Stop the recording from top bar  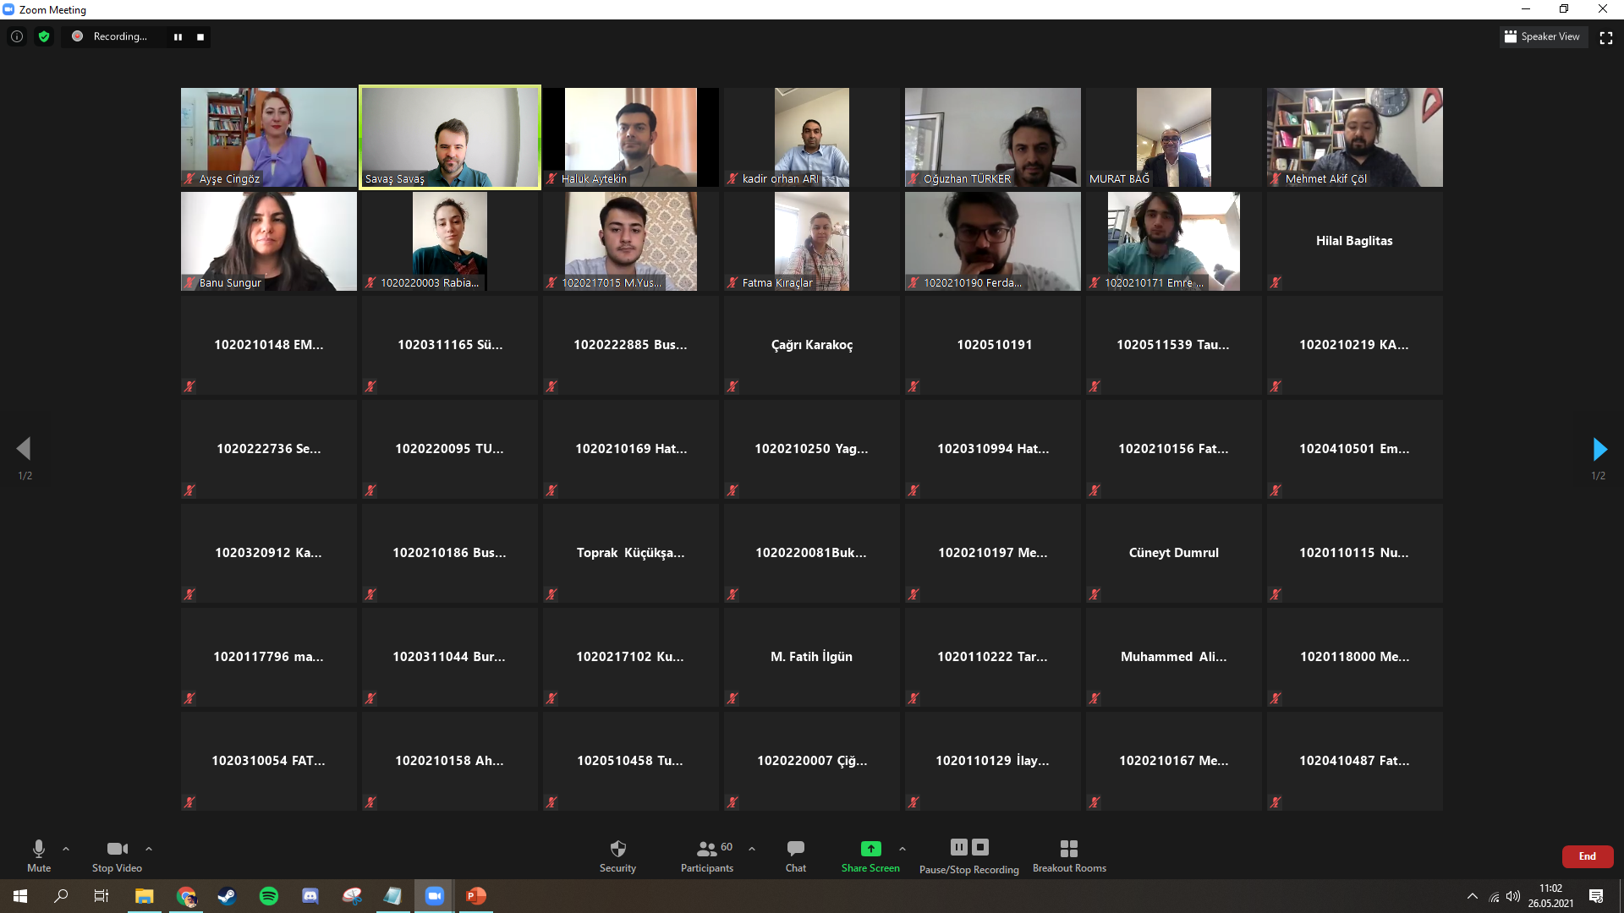[200, 37]
